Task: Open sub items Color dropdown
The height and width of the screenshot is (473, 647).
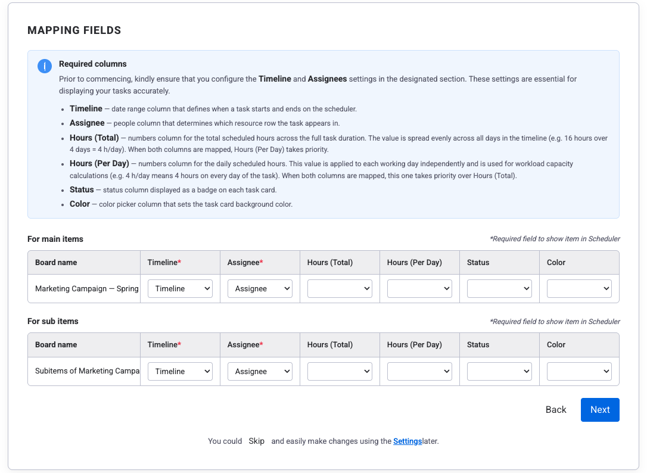Action: click(x=579, y=371)
